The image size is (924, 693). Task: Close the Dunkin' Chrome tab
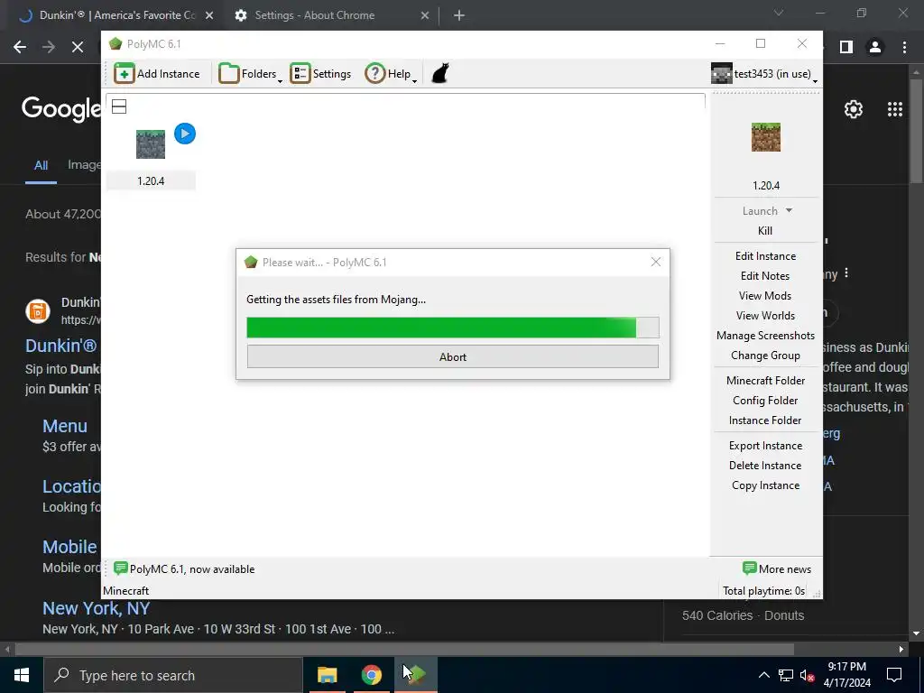click(x=209, y=15)
